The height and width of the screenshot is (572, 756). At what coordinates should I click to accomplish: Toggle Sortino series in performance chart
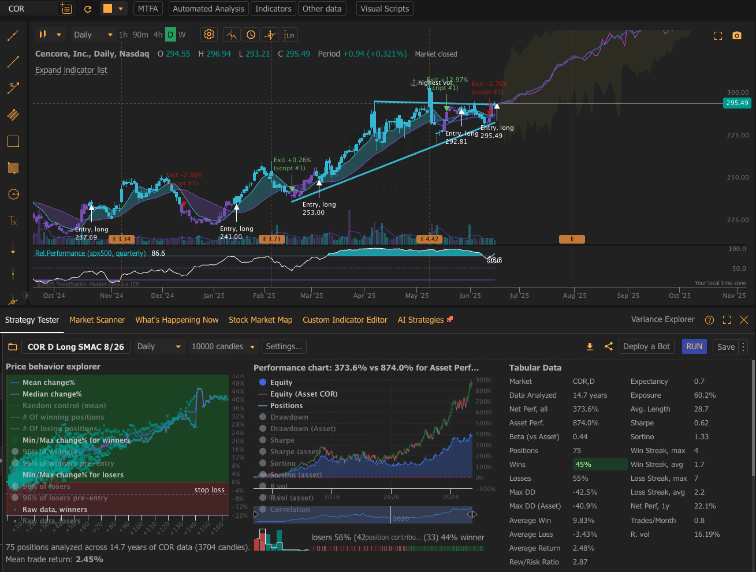(277, 463)
